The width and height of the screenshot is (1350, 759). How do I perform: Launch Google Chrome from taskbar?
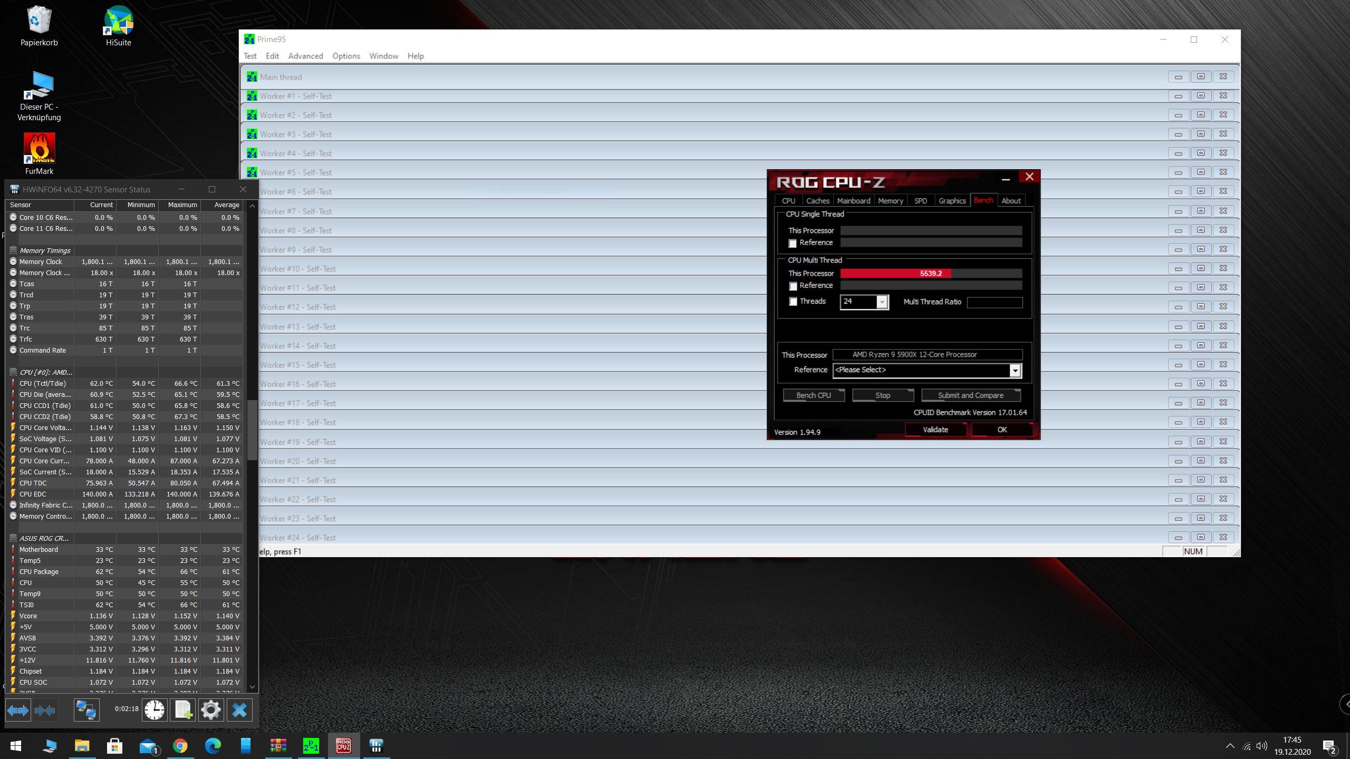click(180, 746)
